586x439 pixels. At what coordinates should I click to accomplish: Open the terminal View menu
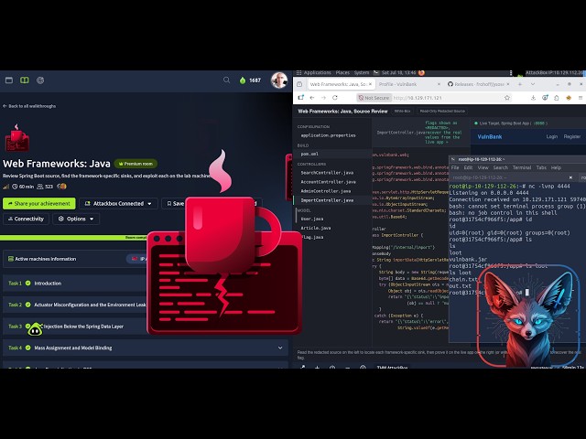(x=483, y=167)
